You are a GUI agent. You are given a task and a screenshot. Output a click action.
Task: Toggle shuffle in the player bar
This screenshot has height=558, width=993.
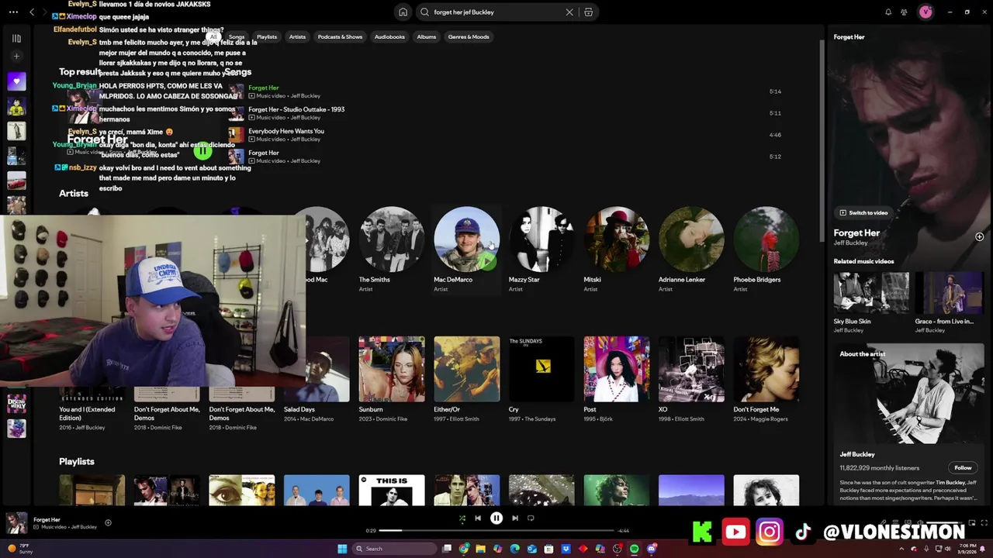pos(462,518)
